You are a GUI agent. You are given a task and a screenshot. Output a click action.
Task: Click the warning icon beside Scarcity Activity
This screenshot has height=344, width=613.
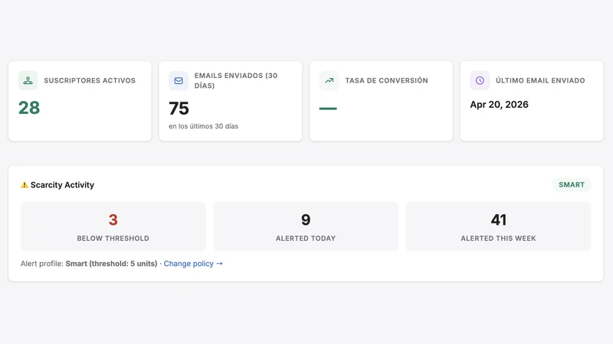pyautogui.click(x=25, y=185)
